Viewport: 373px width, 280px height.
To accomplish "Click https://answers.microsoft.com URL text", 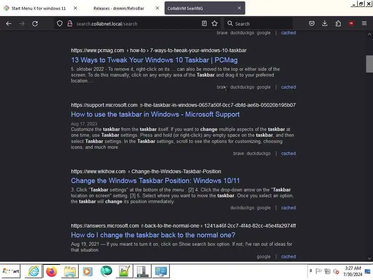I will pos(105,226).
